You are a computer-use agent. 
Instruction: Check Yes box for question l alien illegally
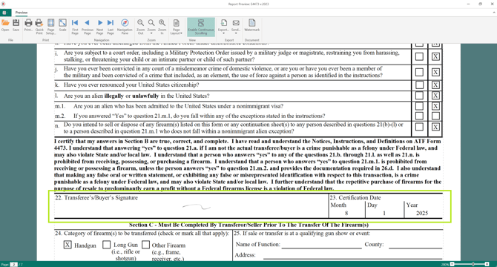click(x=419, y=96)
